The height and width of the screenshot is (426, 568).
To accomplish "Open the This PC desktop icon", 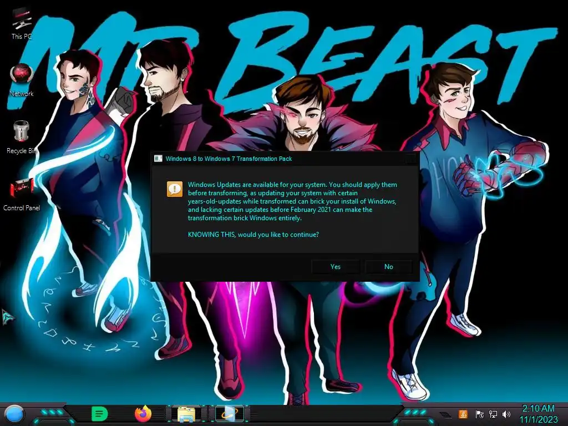I will pyautogui.click(x=22, y=23).
